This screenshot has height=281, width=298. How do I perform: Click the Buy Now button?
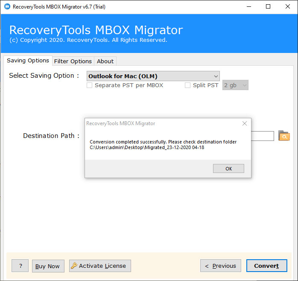[48, 266]
